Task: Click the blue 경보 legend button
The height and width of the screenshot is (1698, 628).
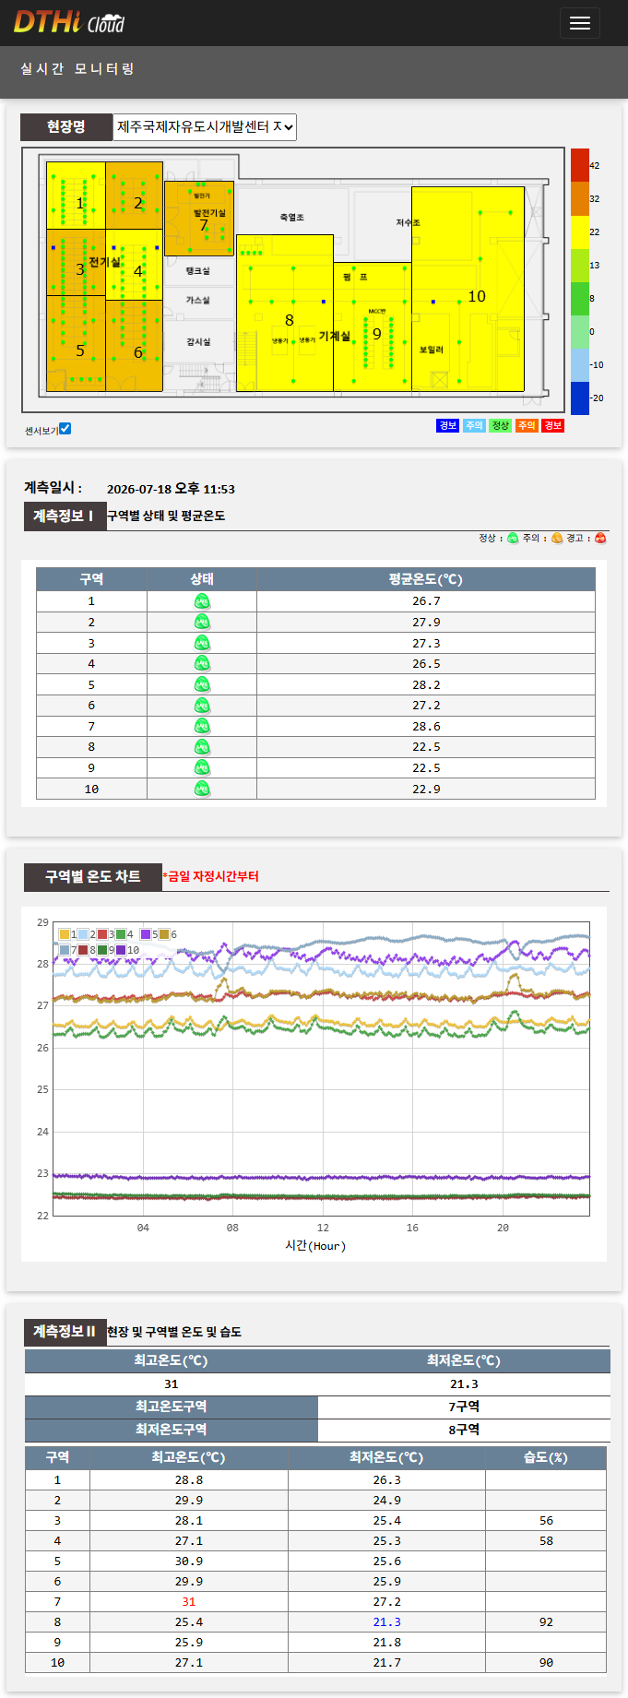Action: pos(447,425)
